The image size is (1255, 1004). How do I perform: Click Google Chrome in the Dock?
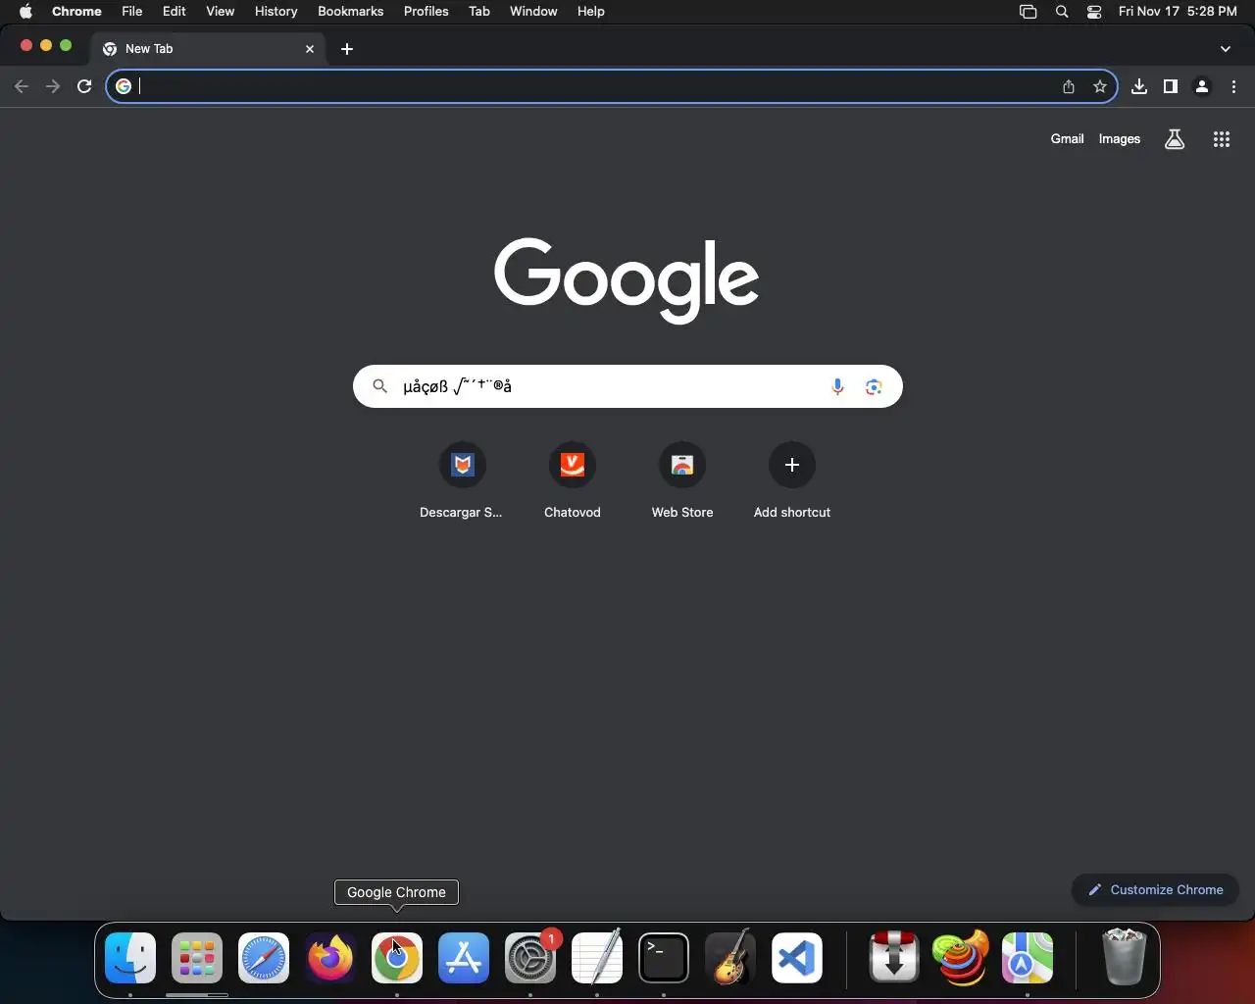click(397, 958)
